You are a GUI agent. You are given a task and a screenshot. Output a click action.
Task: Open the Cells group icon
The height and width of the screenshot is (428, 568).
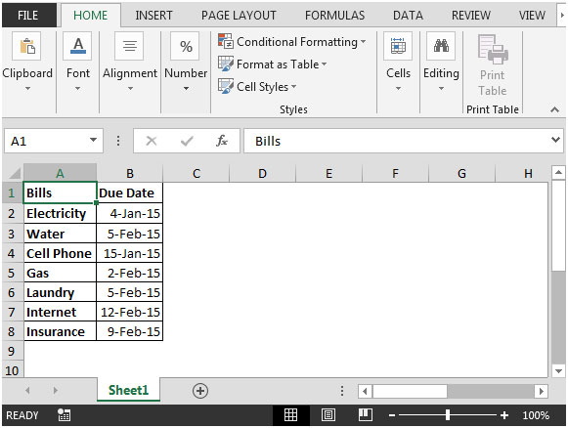point(398,46)
